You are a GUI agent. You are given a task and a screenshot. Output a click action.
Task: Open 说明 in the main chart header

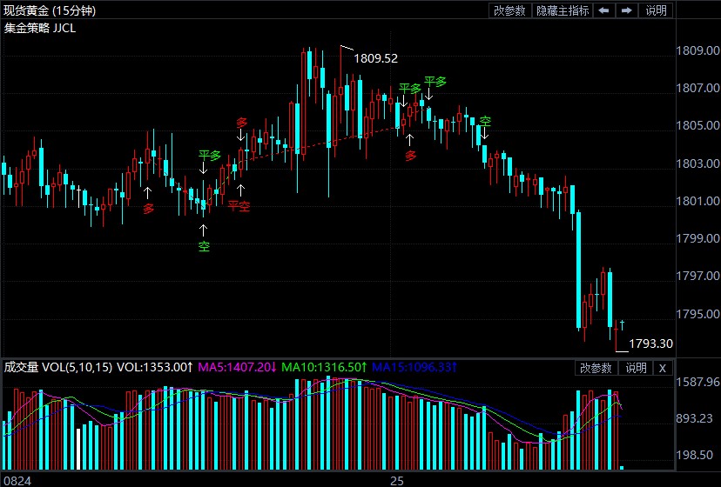click(657, 10)
